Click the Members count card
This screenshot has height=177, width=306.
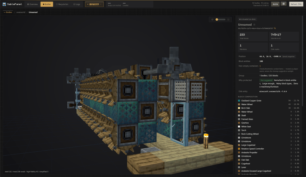click(253, 47)
